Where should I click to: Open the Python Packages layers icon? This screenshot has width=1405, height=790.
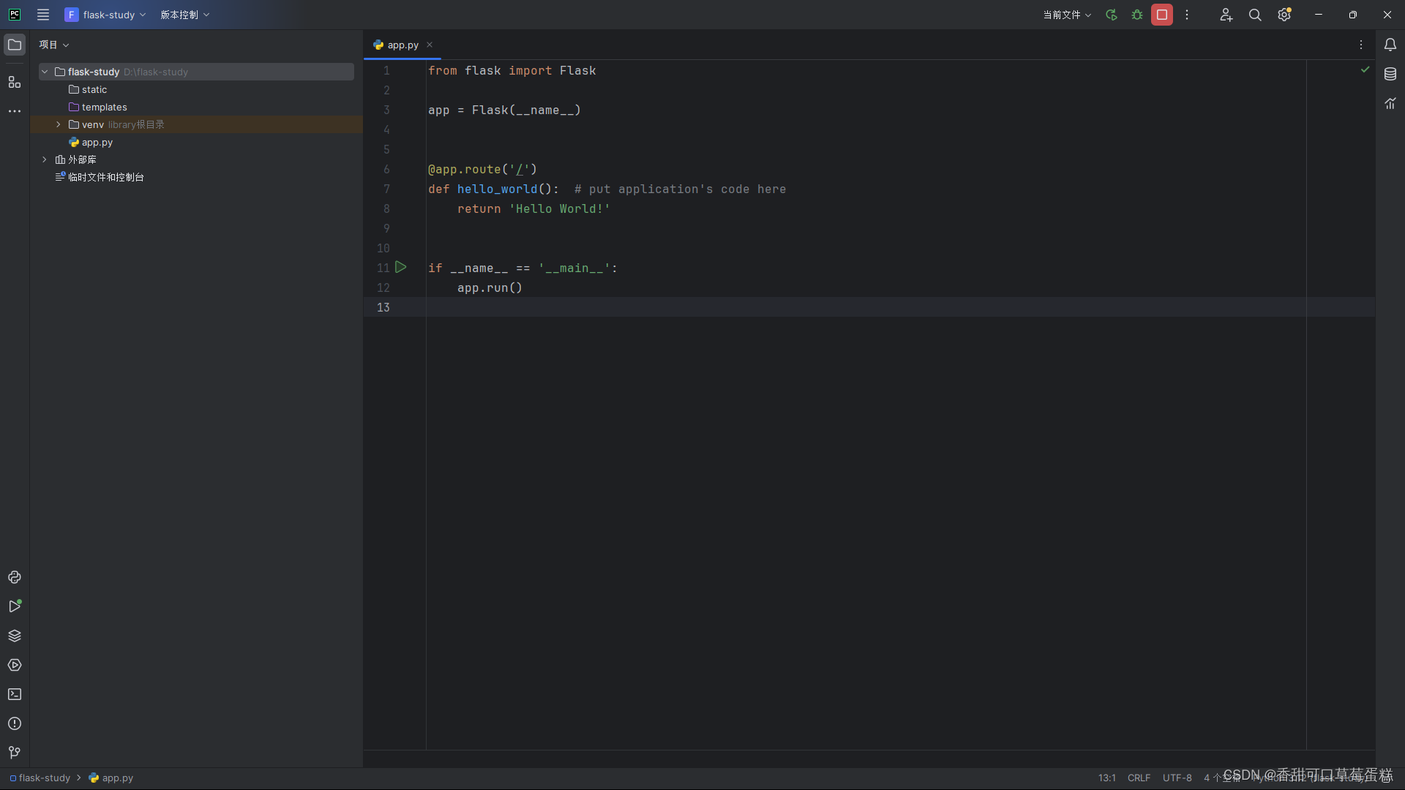tap(15, 636)
